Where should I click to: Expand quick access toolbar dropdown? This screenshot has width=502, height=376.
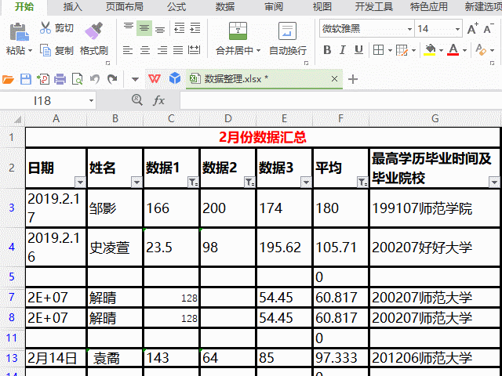pos(135,79)
